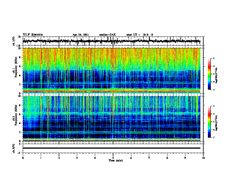
Task: Click inside the ch.1 spectrogram panel
Action: click(x=112, y=71)
